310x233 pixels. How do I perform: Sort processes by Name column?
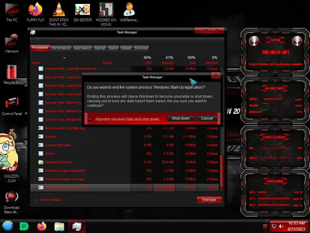click(x=65, y=60)
